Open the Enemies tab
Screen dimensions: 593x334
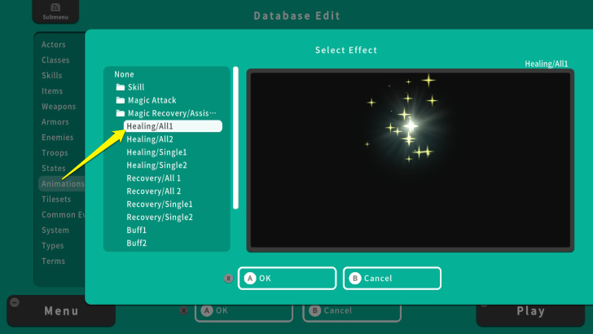[58, 138]
